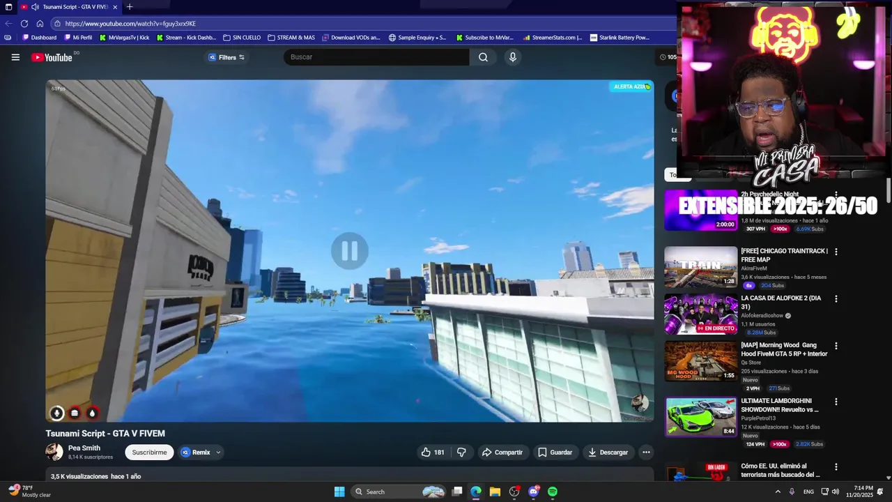The image size is (892, 502).
Task: Expand the Remix dropdown chevron
Action: pyautogui.click(x=218, y=452)
